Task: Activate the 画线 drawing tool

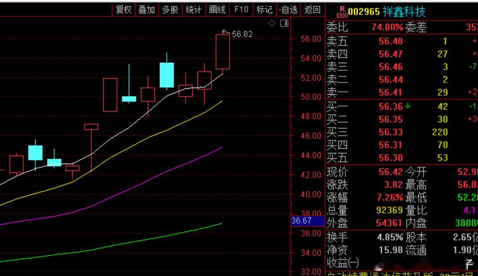Action: (217, 10)
